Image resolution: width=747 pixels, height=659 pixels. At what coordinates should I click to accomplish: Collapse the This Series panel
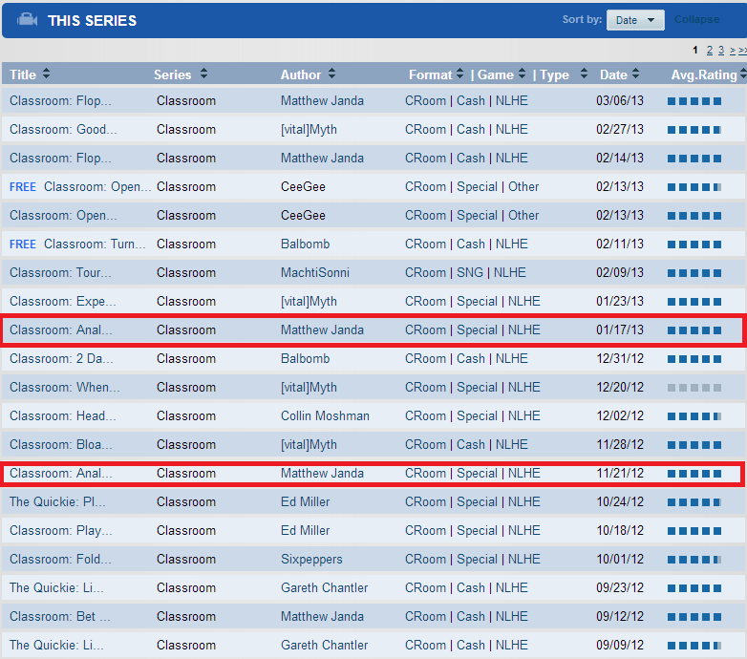coord(697,19)
